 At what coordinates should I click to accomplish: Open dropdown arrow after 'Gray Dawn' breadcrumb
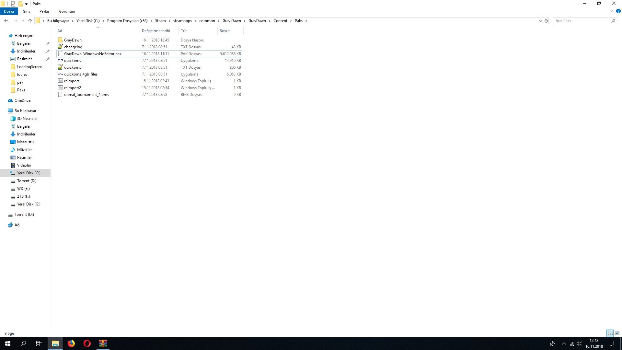click(x=245, y=21)
